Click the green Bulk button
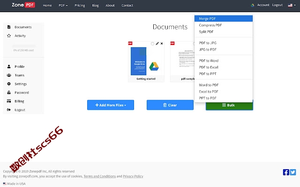Image resolution: width=300 pixels, height=187 pixels. 229,105
